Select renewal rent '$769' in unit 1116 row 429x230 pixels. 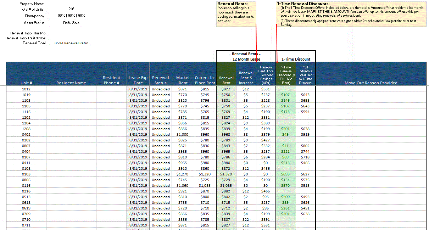coord(226,112)
